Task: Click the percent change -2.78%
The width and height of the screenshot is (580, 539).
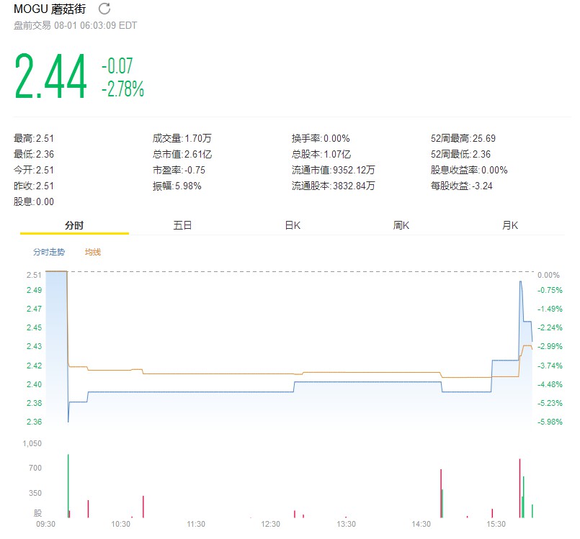Action: (x=122, y=89)
